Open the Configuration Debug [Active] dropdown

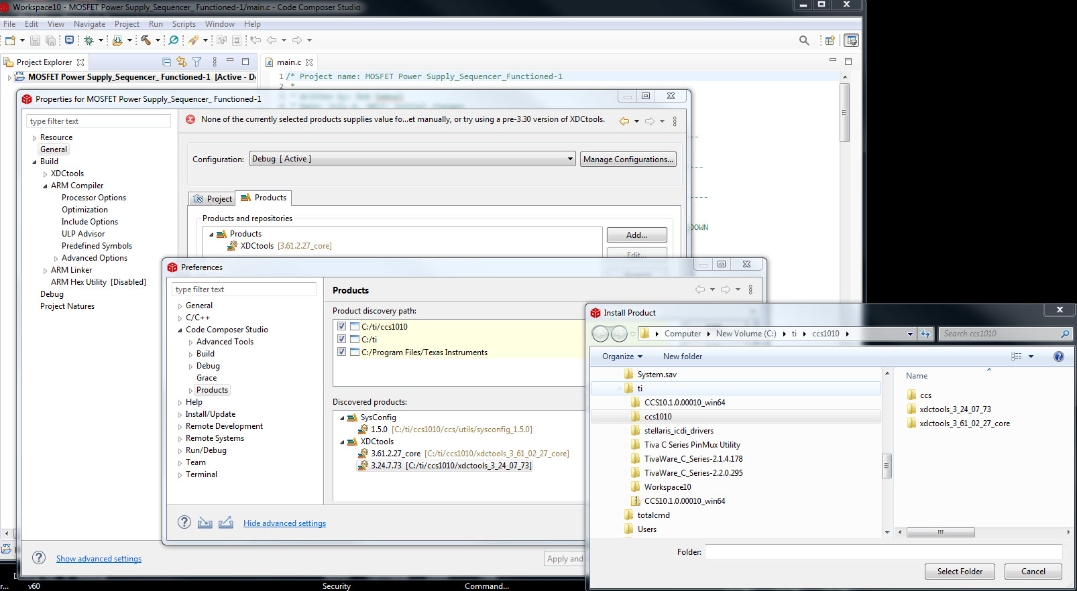(412, 159)
